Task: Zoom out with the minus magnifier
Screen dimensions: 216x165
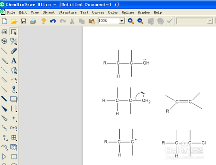Action: 140,21
